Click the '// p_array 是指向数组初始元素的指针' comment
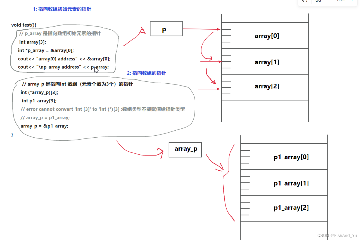This screenshot has height=240, width=361. [x=60, y=34]
